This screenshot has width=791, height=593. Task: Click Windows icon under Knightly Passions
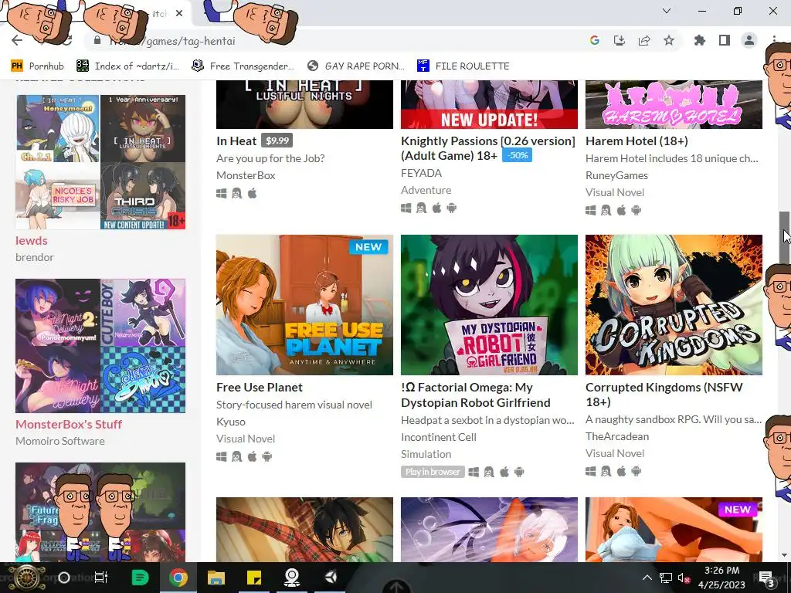(x=406, y=208)
